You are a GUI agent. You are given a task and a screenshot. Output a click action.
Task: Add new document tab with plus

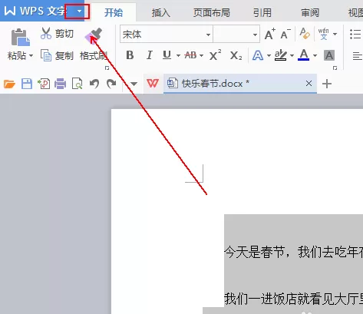[x=327, y=84]
